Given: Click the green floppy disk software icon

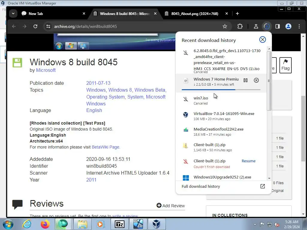Looking at the screenshot, I should [x=17, y=63].
